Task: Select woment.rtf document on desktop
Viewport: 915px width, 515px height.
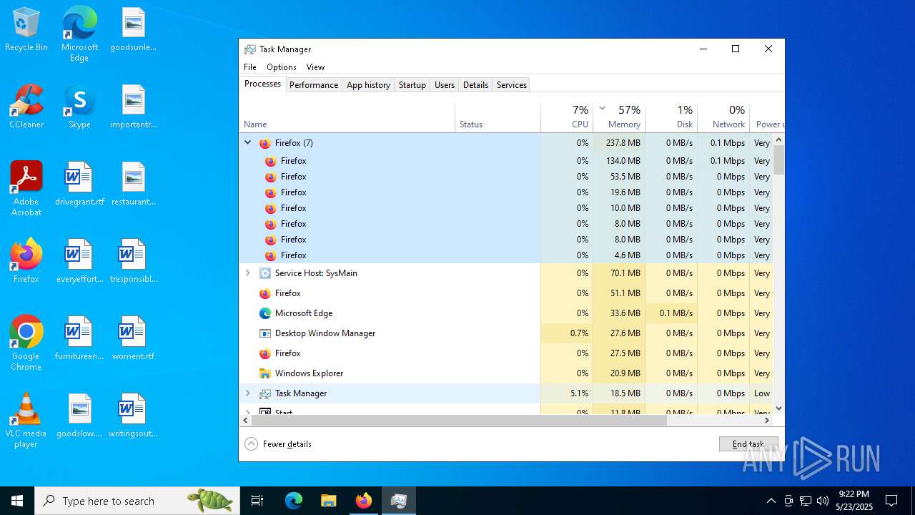Action: [x=133, y=339]
